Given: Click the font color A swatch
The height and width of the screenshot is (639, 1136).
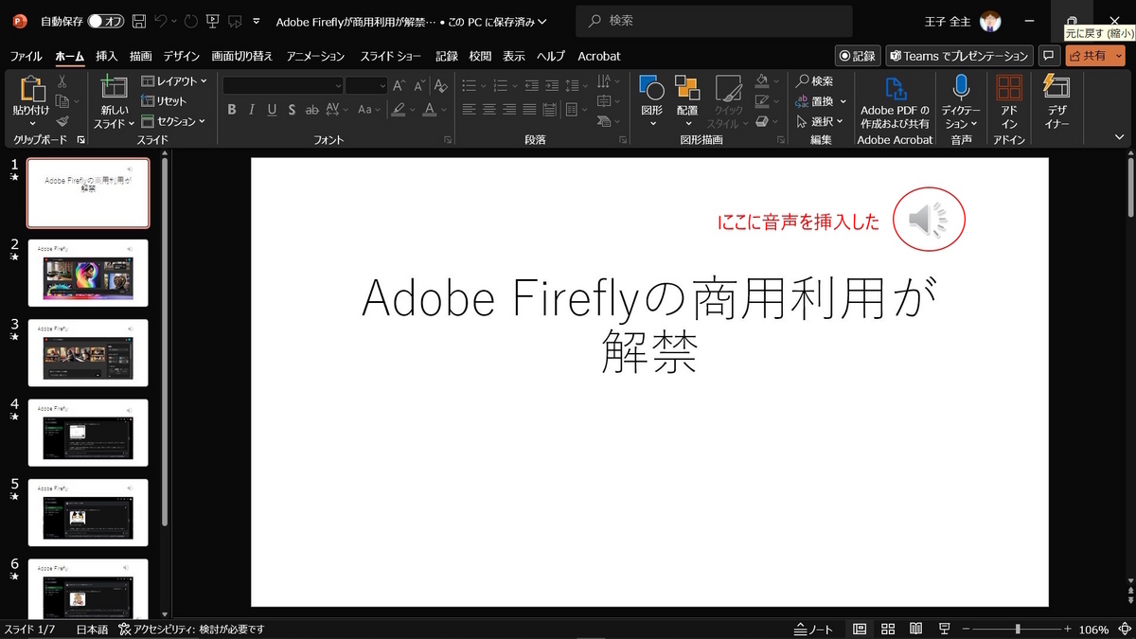Looking at the screenshot, I should click(430, 110).
